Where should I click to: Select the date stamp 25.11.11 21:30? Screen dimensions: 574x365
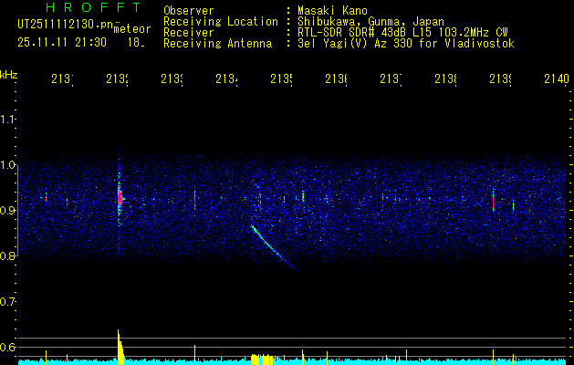62,43
